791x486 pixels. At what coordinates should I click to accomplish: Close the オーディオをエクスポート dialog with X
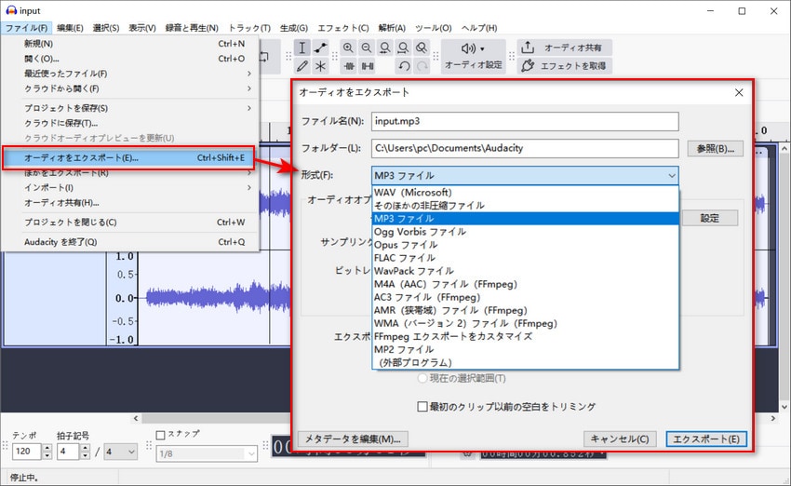tap(739, 92)
